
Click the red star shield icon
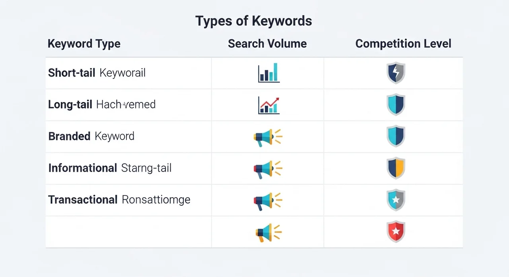pyautogui.click(x=396, y=232)
